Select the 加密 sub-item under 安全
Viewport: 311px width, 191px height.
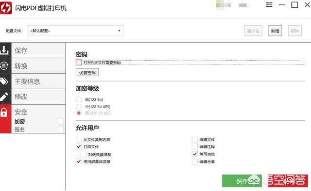coord(19,121)
